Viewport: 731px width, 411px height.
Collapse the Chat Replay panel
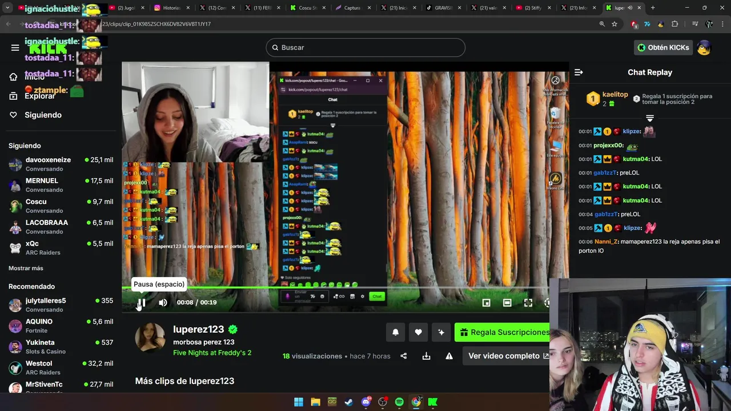(x=579, y=72)
